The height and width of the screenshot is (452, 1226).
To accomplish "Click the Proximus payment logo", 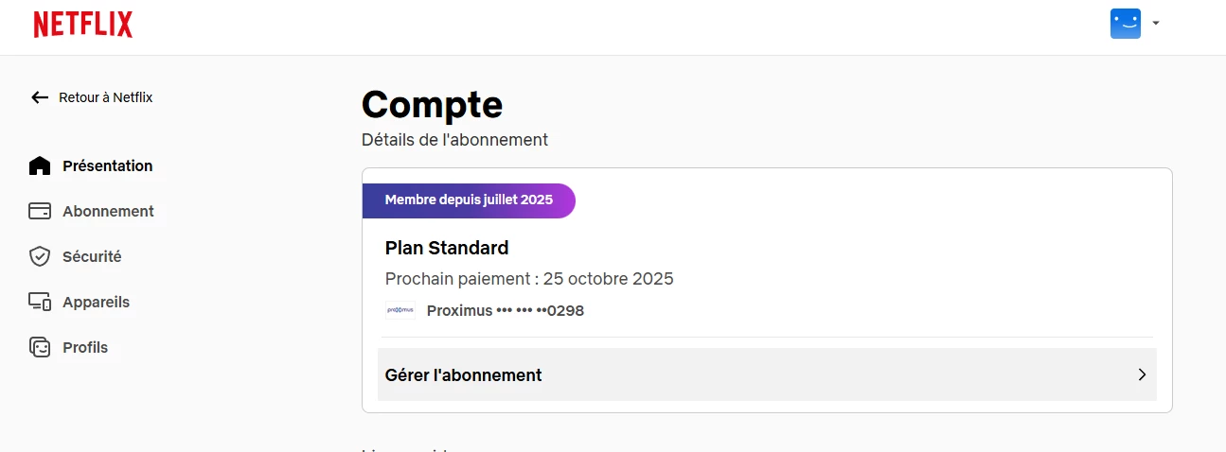I will pos(400,310).
